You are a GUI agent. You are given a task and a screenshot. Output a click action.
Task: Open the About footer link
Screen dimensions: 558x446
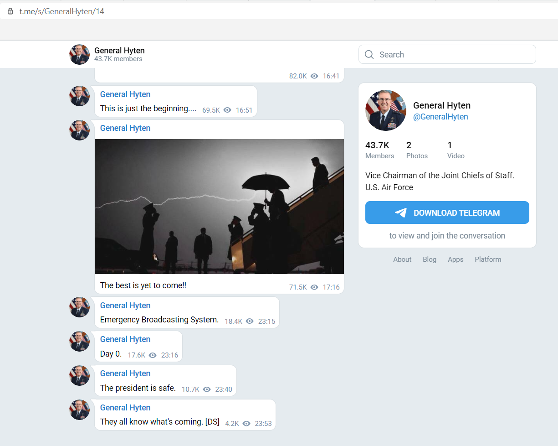[x=402, y=259]
